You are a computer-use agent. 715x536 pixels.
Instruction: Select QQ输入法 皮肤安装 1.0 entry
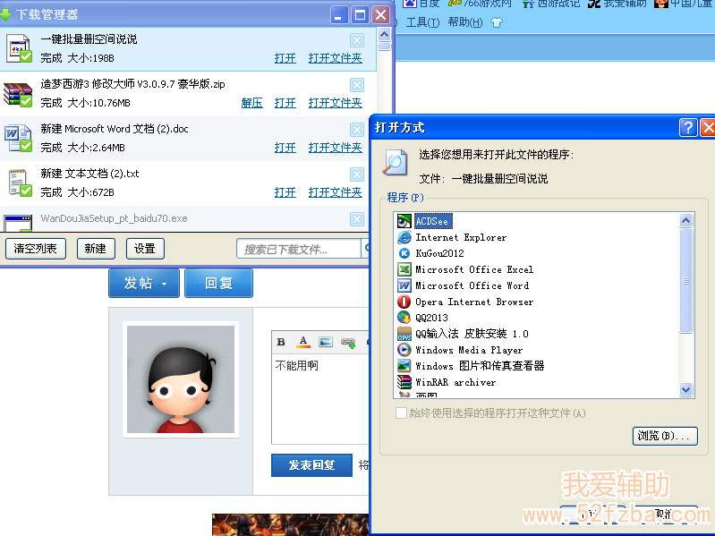(x=472, y=334)
